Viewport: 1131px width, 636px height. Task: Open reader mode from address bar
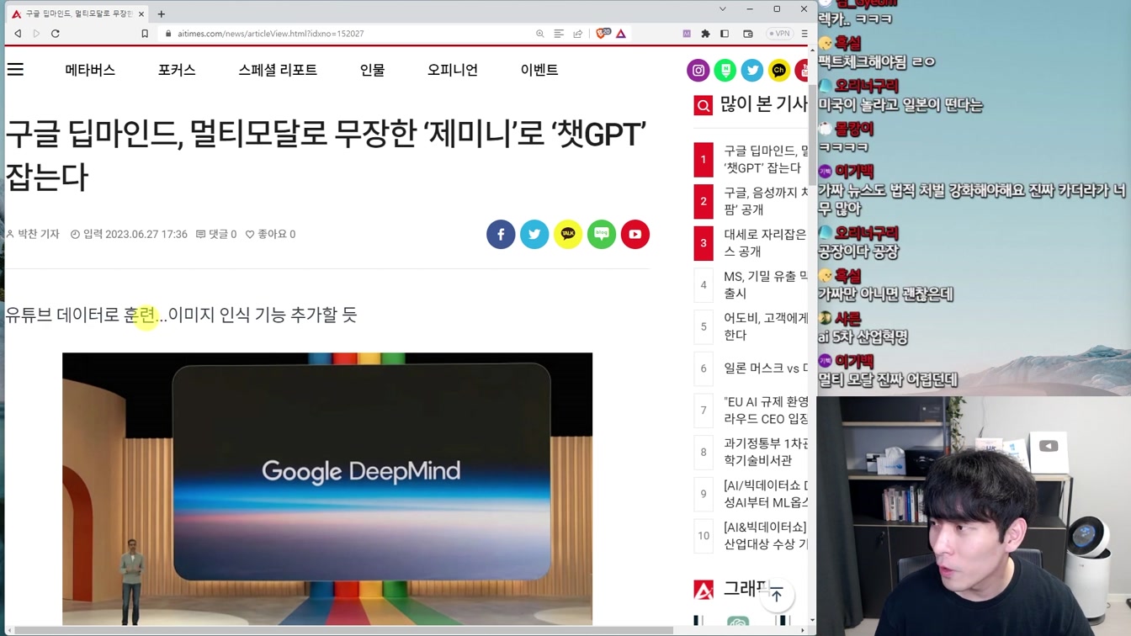pos(559,34)
